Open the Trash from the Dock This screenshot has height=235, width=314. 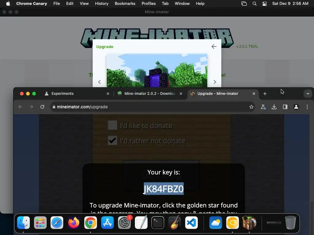point(290,222)
